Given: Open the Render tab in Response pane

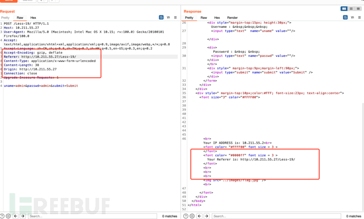Looking at the screenshot, I should [x=232, y=18].
